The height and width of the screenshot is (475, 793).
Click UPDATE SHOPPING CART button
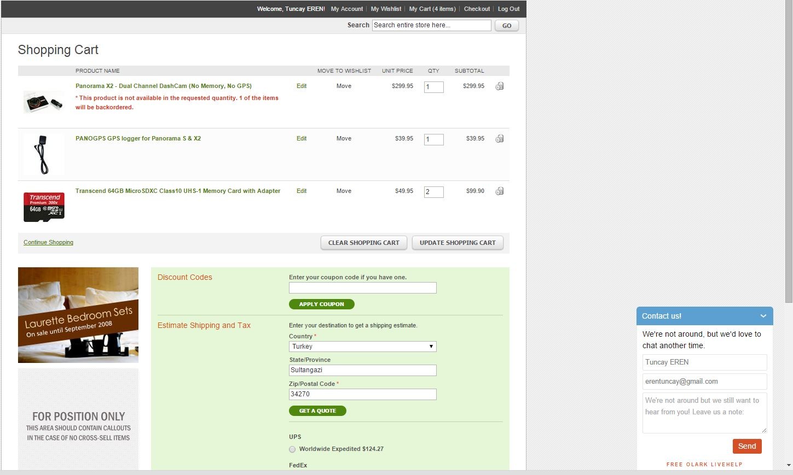coord(458,243)
